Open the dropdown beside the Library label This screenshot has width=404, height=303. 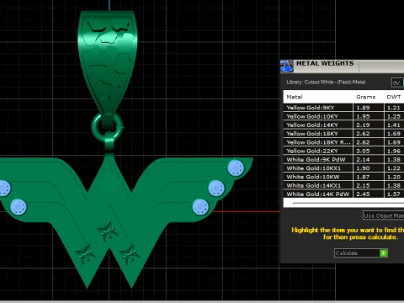tap(397, 82)
